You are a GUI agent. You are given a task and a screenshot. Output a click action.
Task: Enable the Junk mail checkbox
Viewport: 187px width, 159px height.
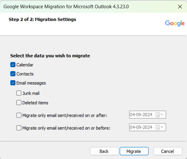(x=19, y=93)
